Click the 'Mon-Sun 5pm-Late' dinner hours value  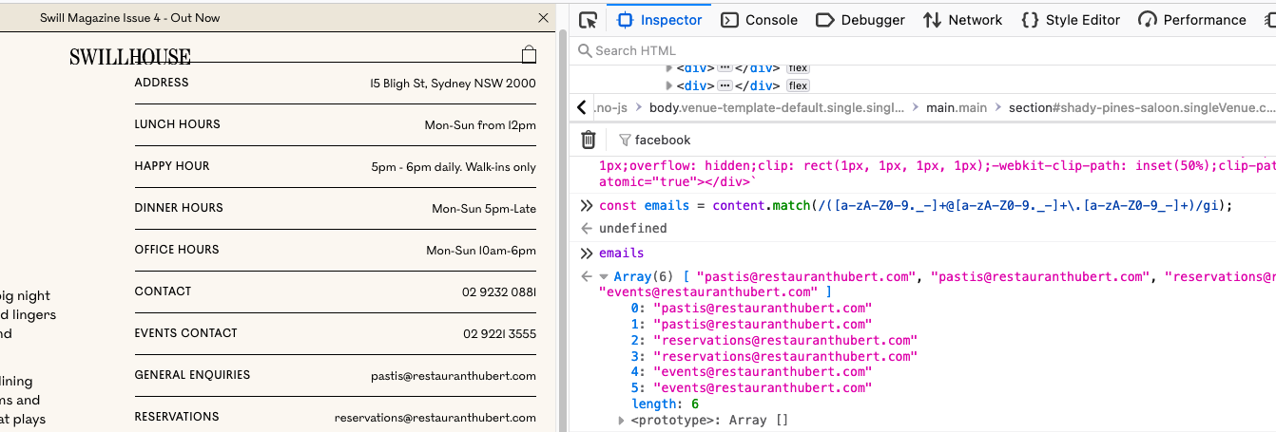484,209
